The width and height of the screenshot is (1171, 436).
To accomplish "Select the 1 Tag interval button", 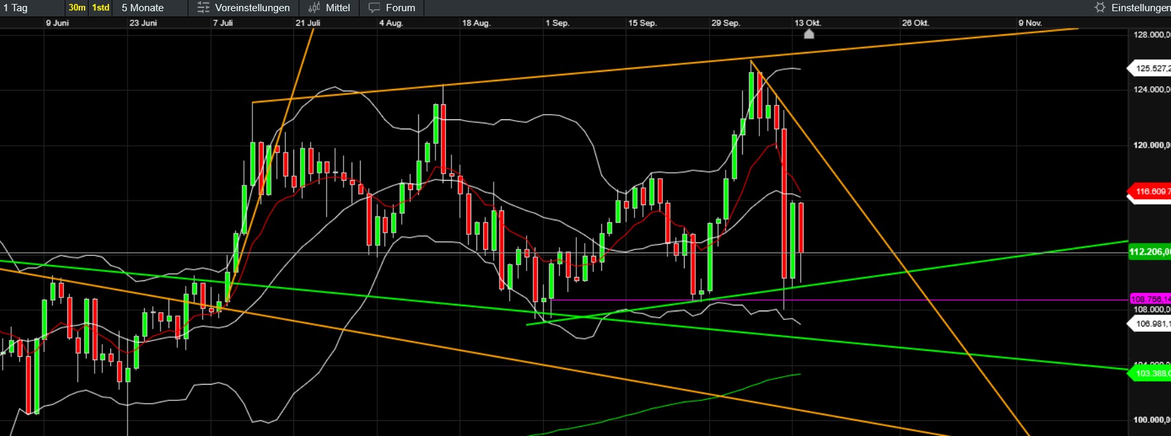I will pos(16,8).
